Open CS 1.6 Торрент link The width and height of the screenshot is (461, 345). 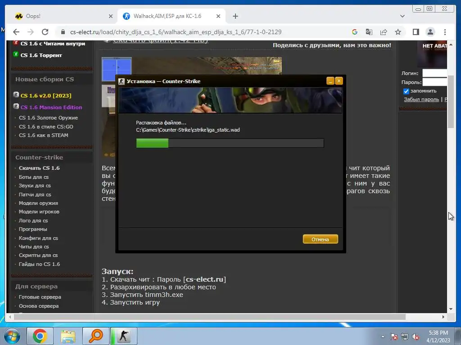pos(41,55)
